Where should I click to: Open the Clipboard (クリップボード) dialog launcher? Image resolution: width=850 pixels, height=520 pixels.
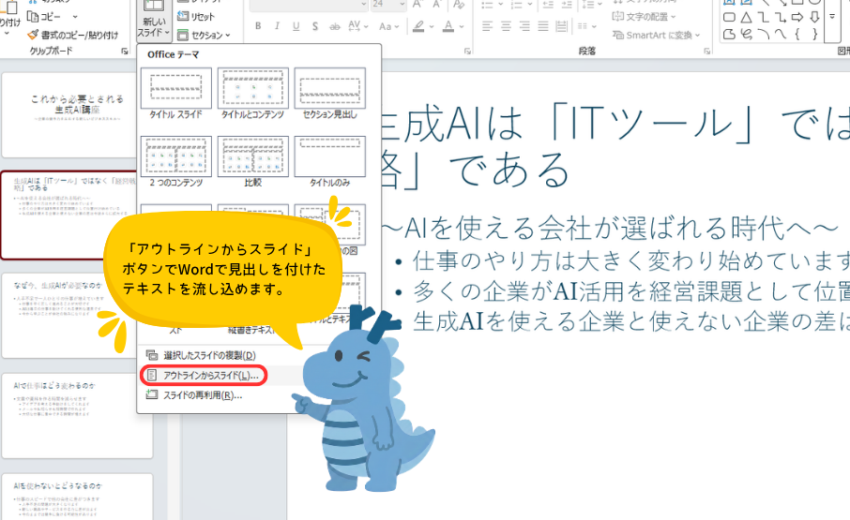point(125,52)
